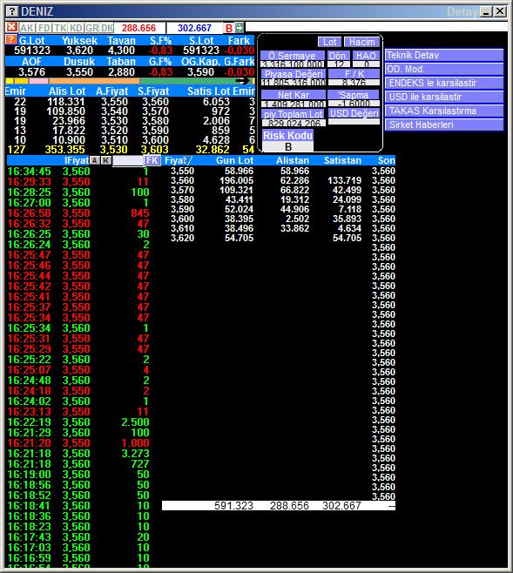Screen dimensions: 513x573
Task: Select the AK toolbar button
Action: [x=27, y=28]
